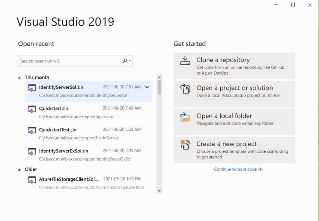
Task: Click the IdentityServerSol.sln solution icon
Action: tap(32, 89)
